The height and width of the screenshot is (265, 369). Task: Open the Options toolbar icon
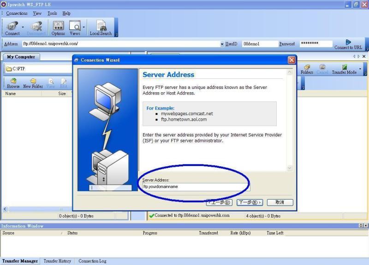click(x=58, y=28)
